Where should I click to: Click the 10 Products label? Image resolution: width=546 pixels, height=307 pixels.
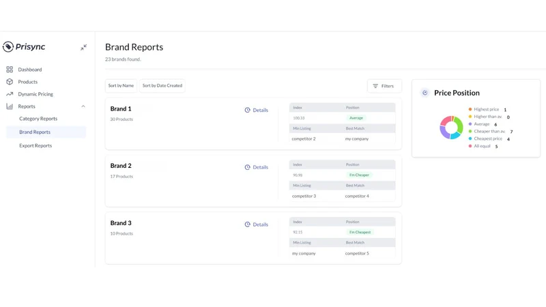[x=121, y=233]
